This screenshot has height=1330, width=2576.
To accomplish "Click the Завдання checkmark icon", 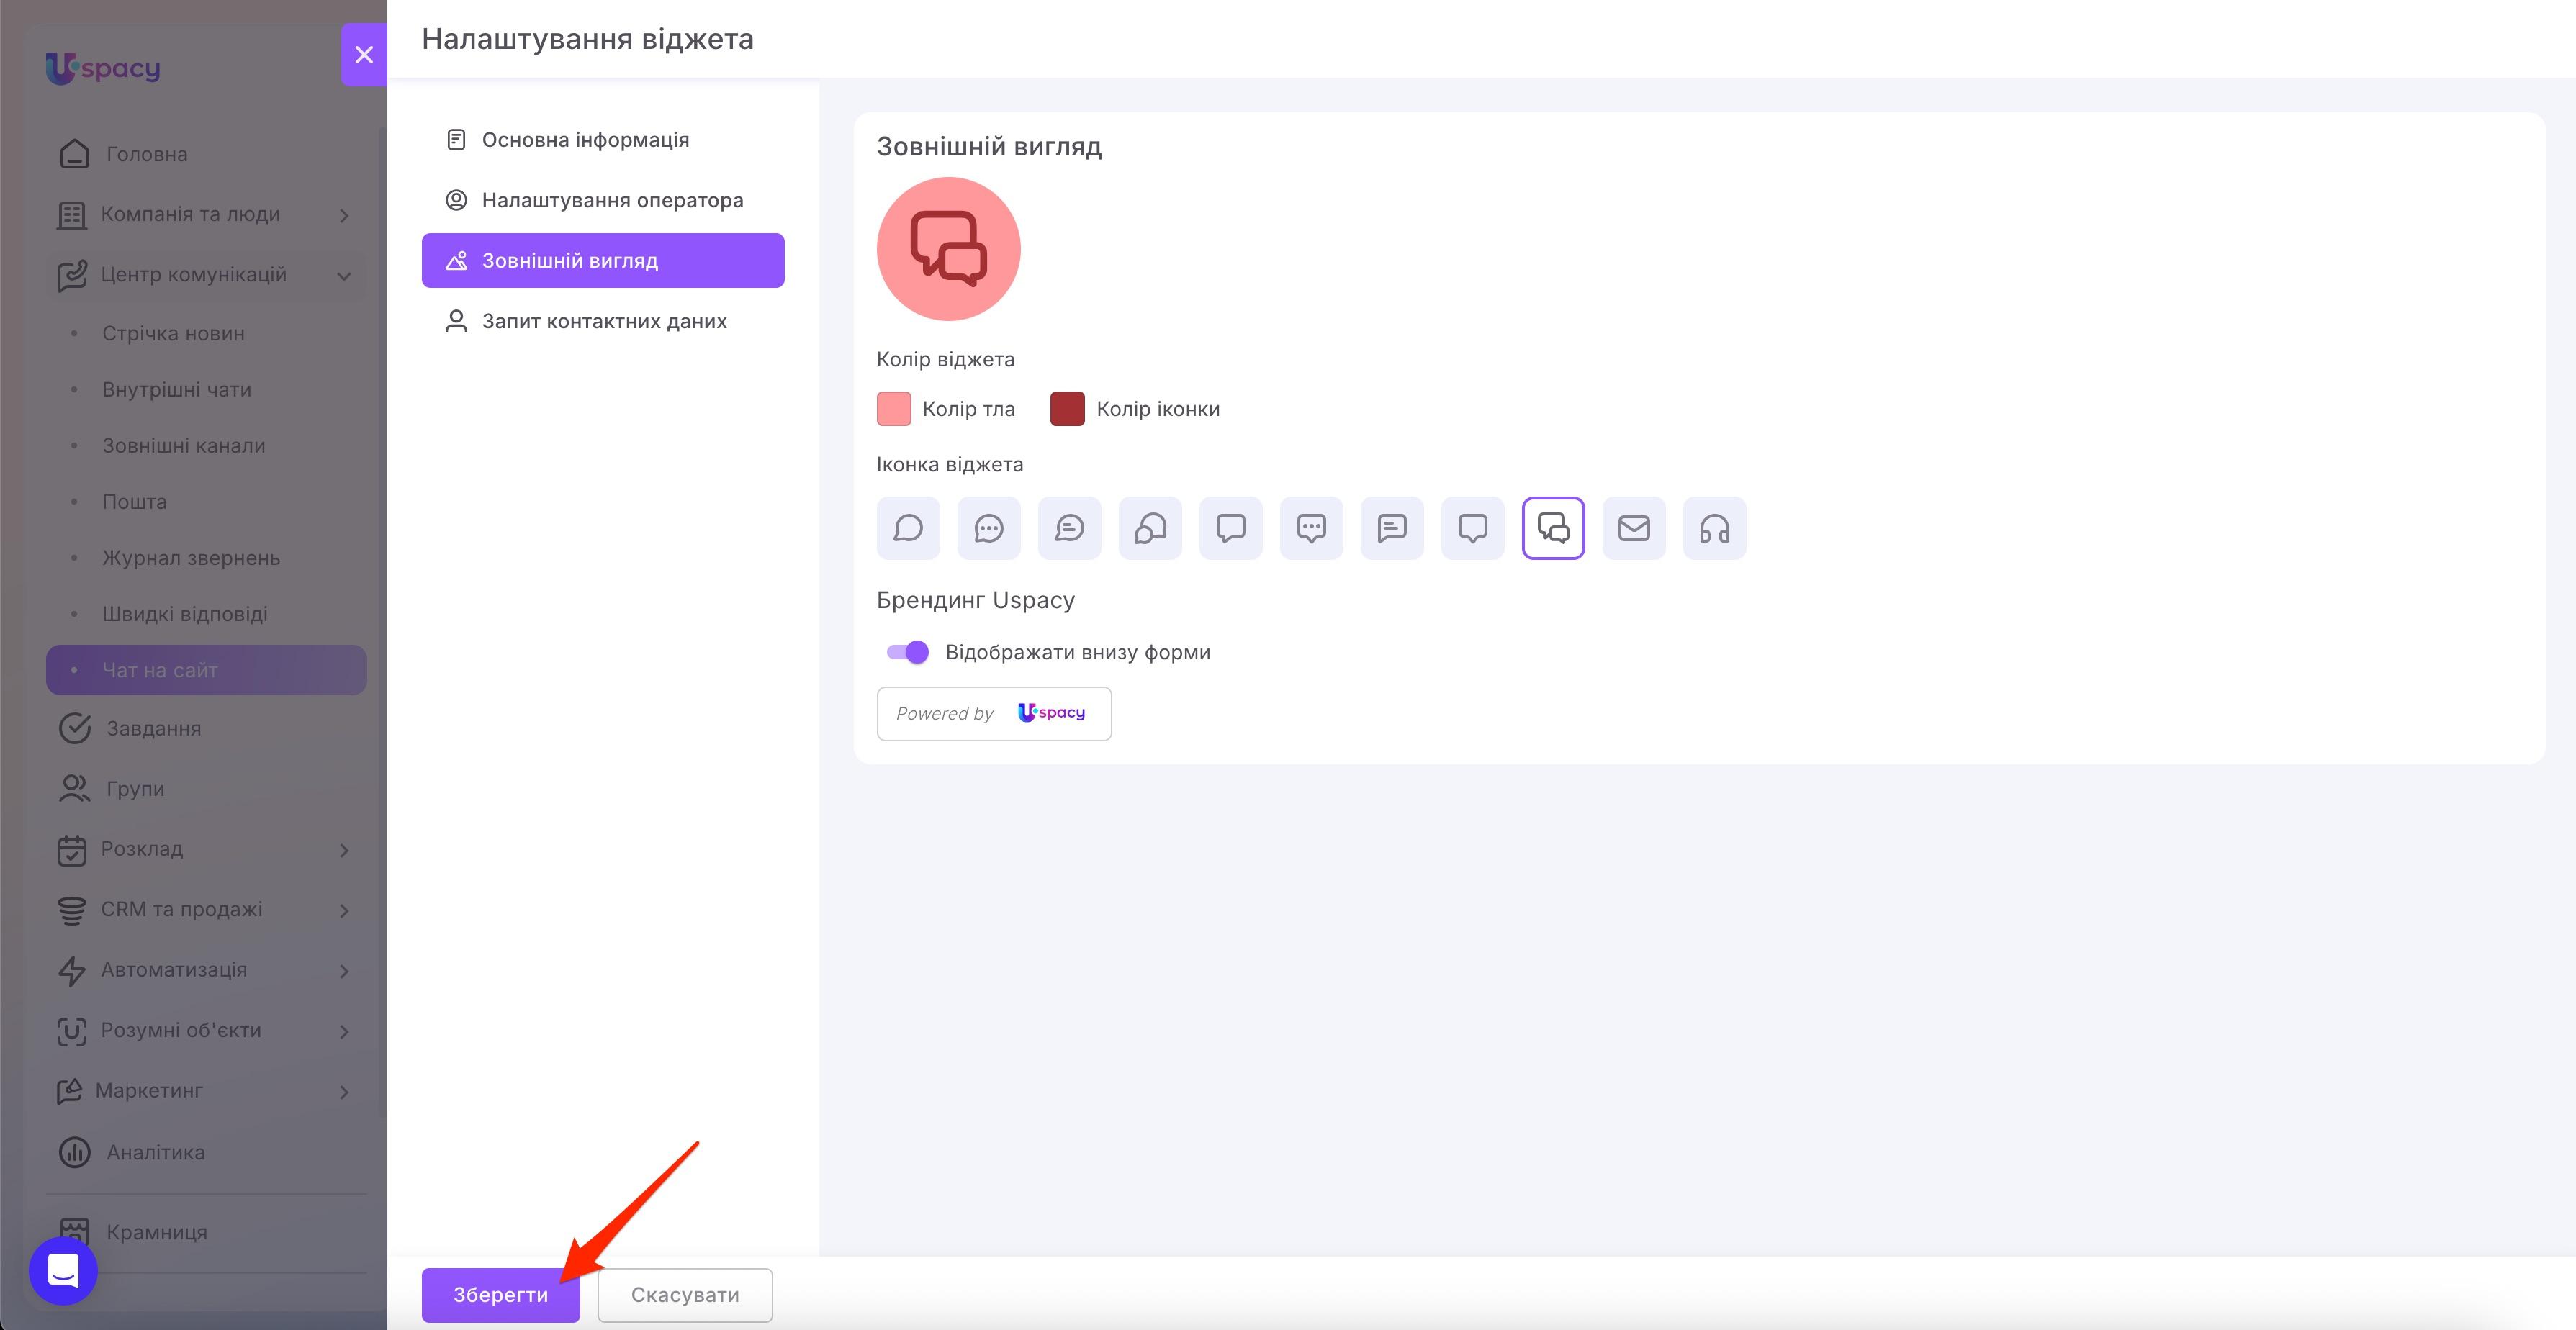I will coord(74,728).
